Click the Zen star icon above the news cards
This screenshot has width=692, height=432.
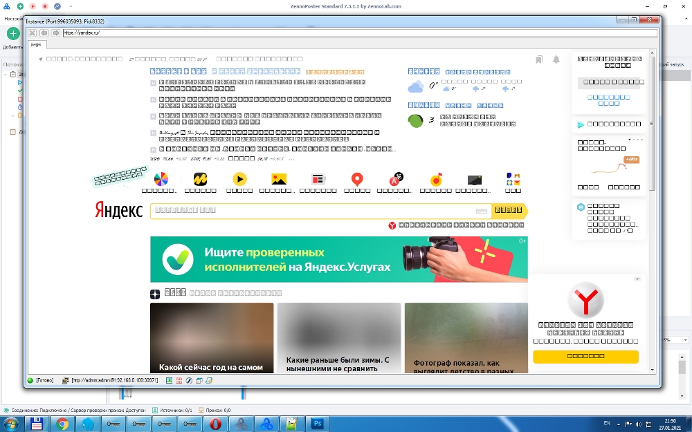coord(155,294)
